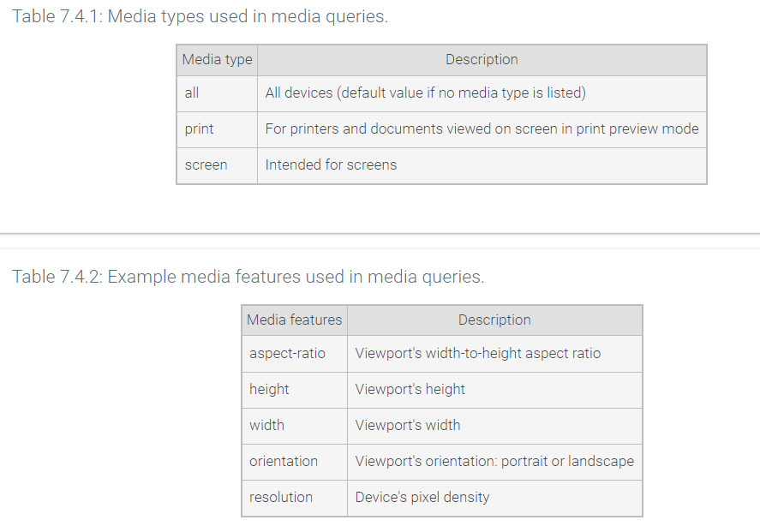Select the 'screen' media type cell
Screen dimensions: 760x532
206,164
